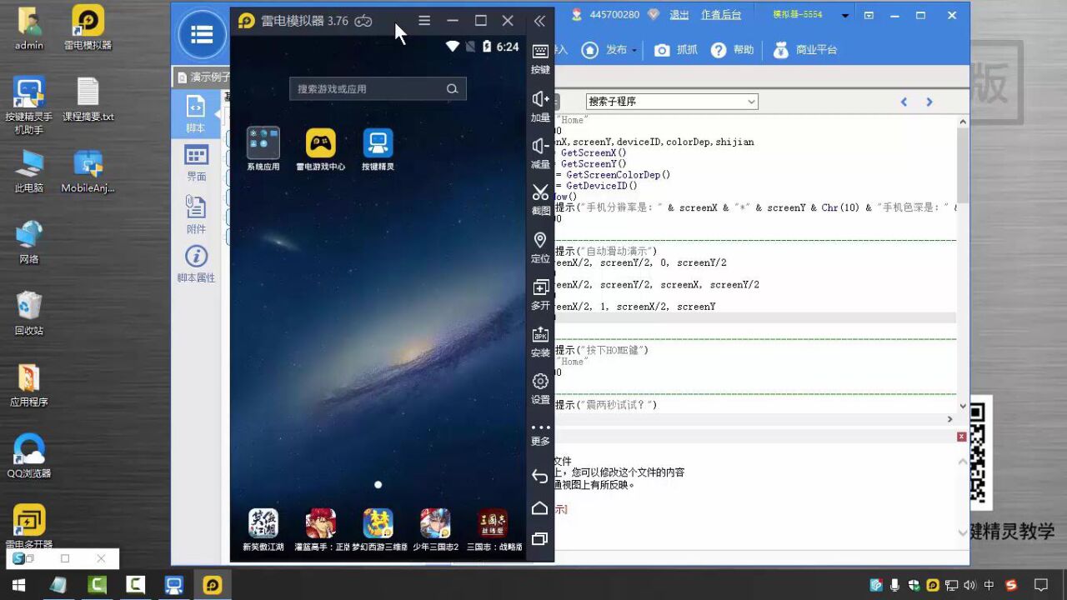Open the 系统应用 folder on Android home
Viewport: 1067px width, 600px height.
tap(263, 149)
